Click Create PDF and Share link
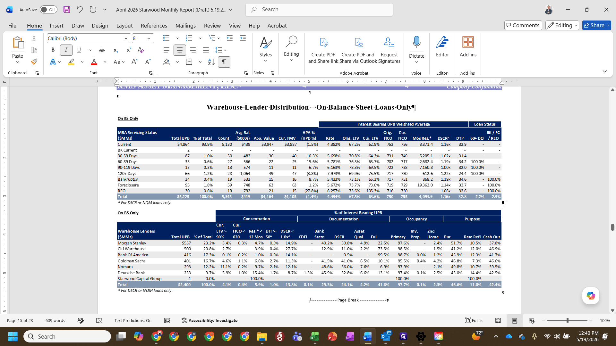 [323, 50]
